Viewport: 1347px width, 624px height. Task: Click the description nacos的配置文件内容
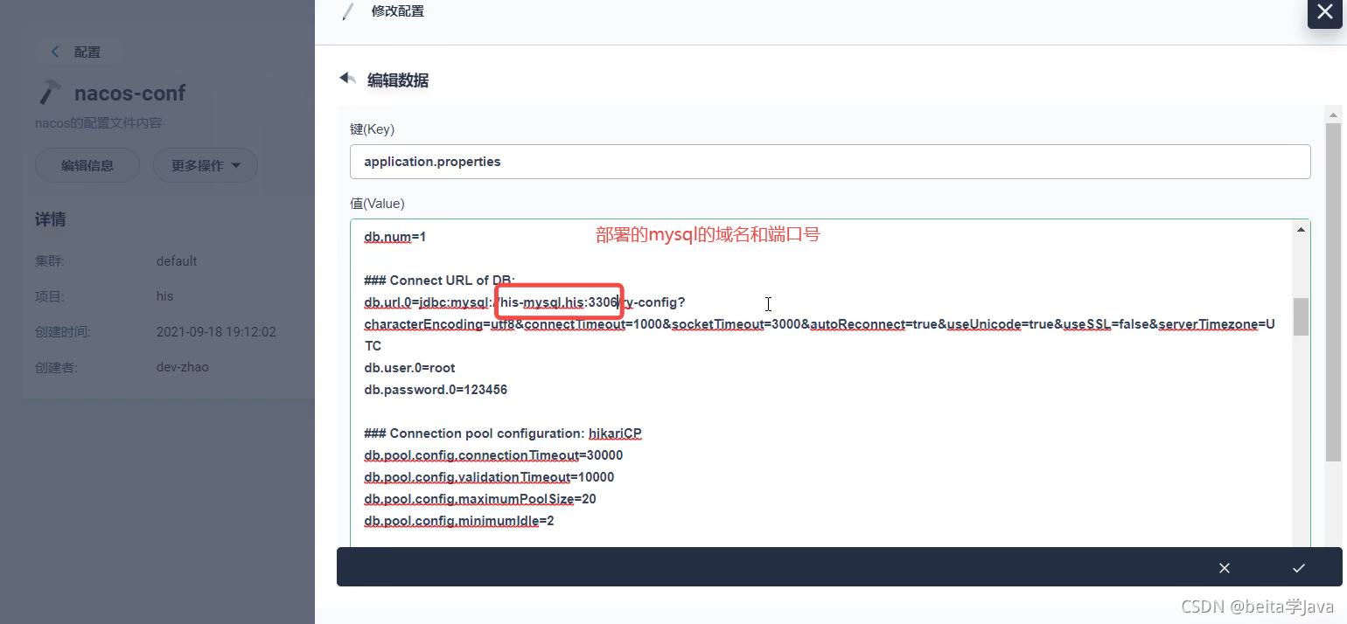[99, 123]
